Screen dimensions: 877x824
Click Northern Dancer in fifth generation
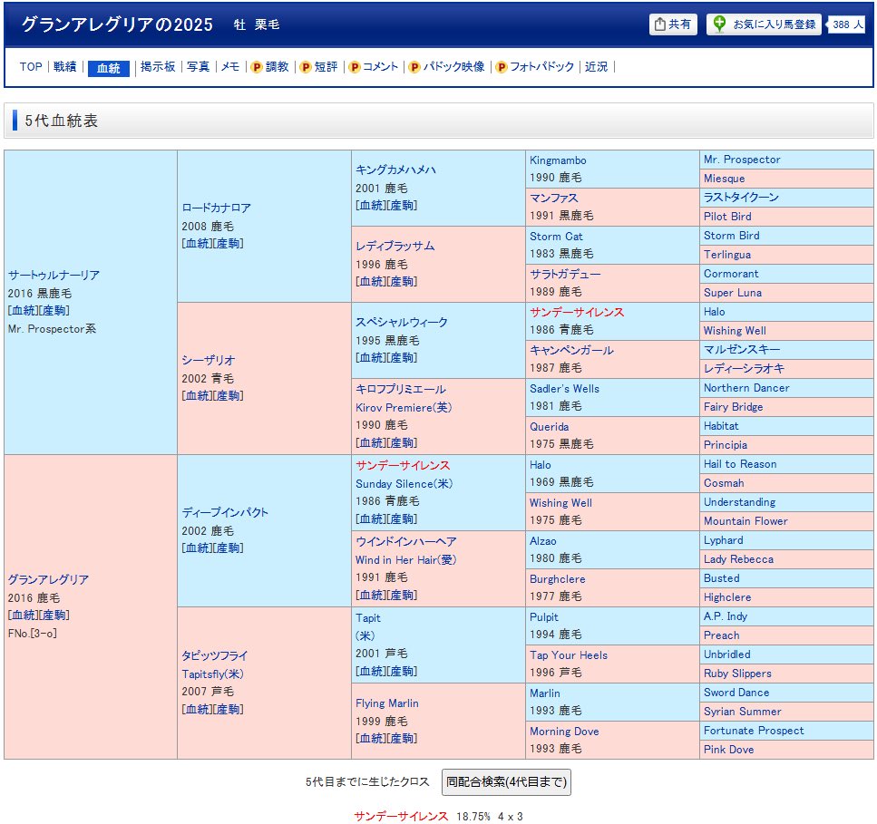pyautogui.click(x=746, y=387)
